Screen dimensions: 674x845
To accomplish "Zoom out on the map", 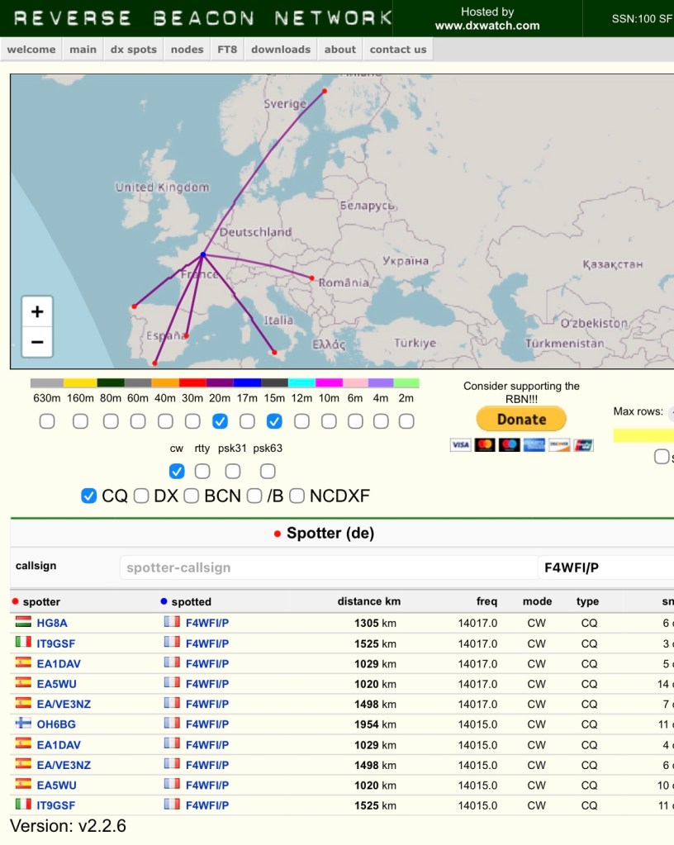I will point(37,341).
